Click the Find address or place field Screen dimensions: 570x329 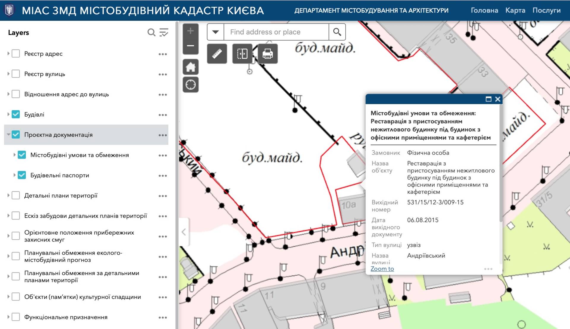pyautogui.click(x=276, y=32)
